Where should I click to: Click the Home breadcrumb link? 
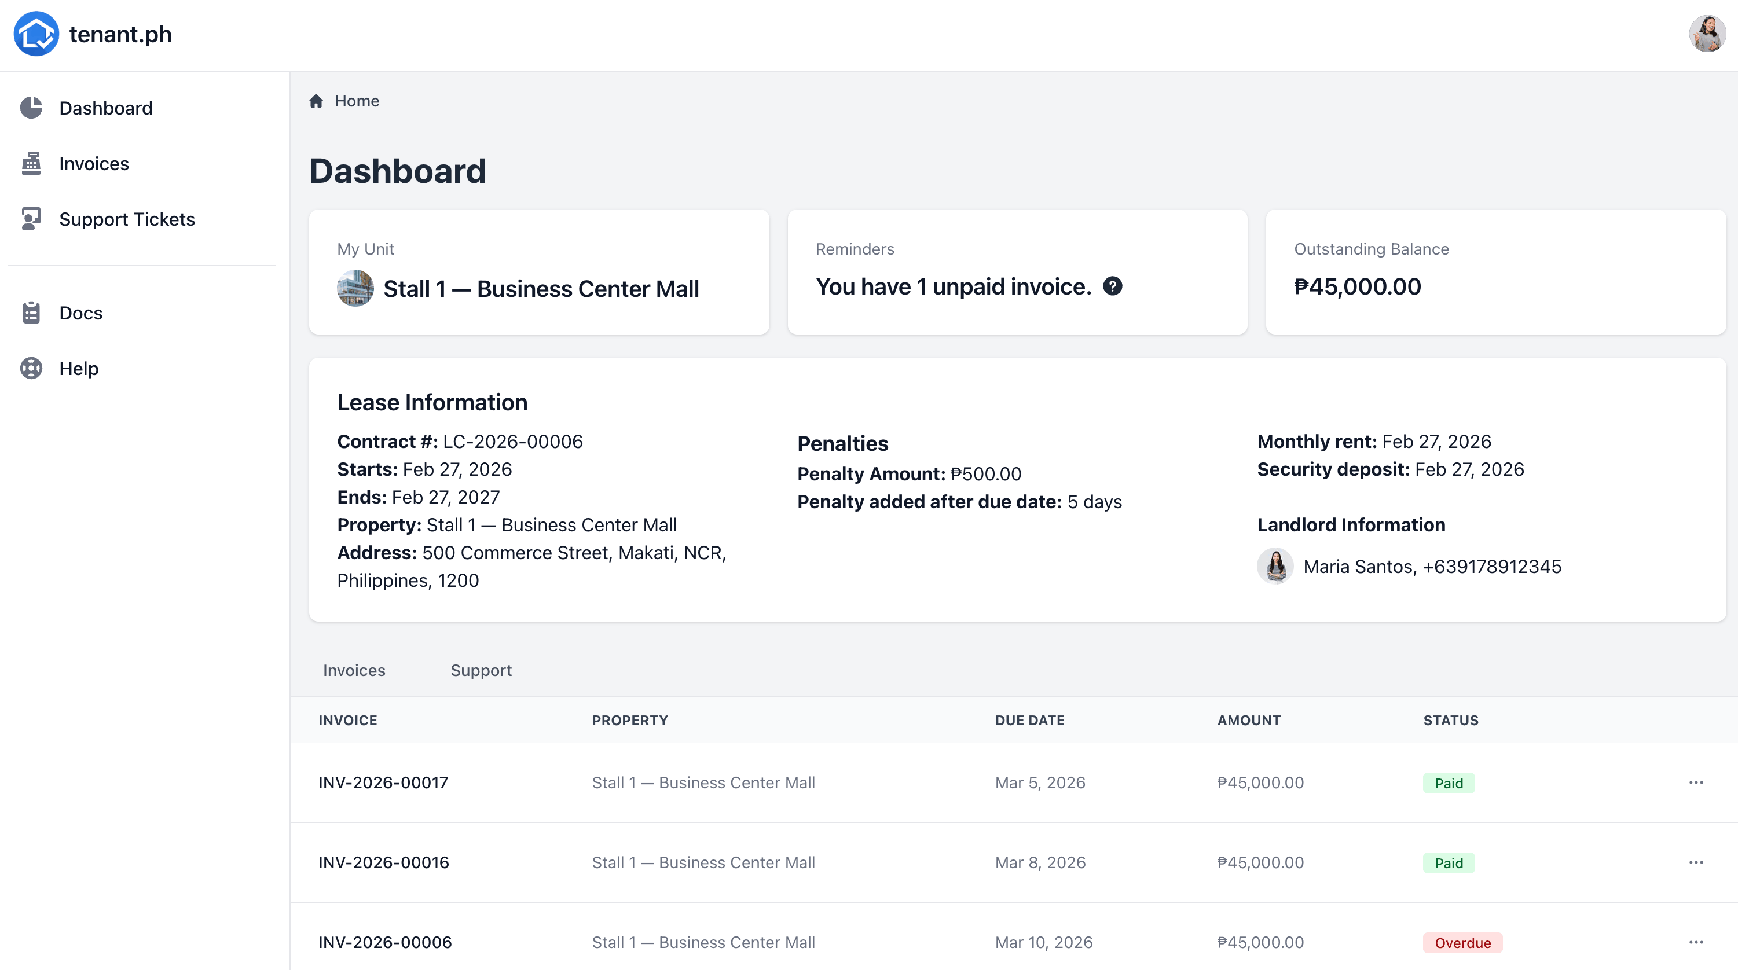tap(357, 101)
